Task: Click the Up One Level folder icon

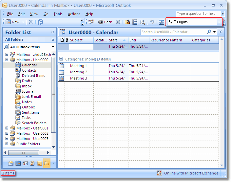Action: pyautogui.click(x=127, y=22)
